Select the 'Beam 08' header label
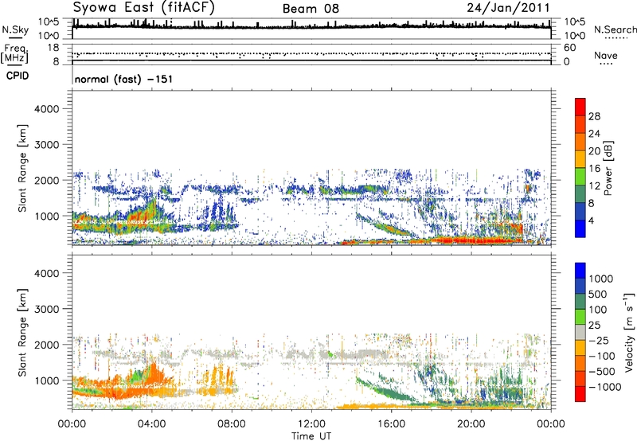This screenshot has width=637, height=441. 311,9
